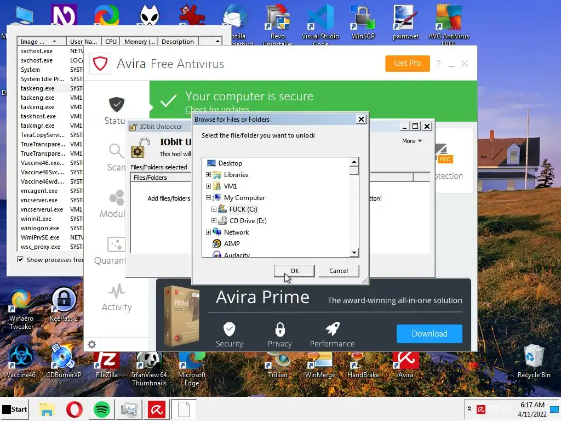Expand the VM1 folder node

click(x=208, y=186)
